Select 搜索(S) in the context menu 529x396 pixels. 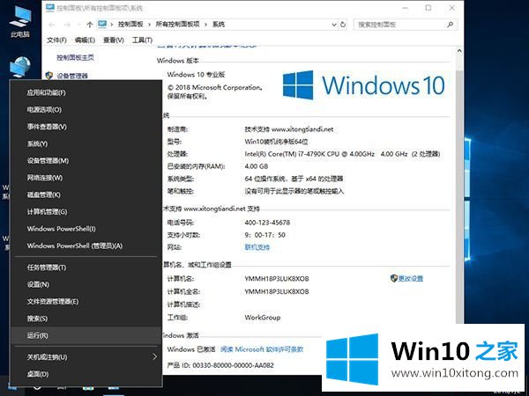[86, 319]
